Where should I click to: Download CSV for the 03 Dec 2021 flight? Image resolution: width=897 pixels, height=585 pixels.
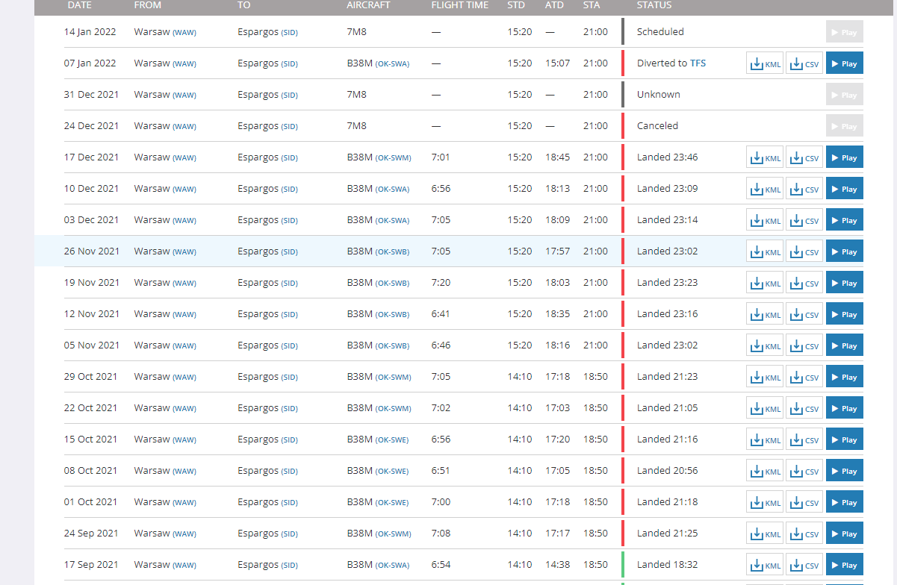804,220
